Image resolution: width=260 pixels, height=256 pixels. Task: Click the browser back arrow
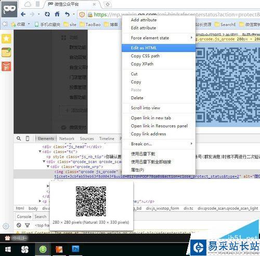point(23,14)
